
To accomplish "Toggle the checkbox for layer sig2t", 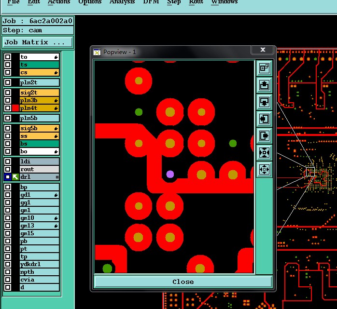I will tap(8, 93).
